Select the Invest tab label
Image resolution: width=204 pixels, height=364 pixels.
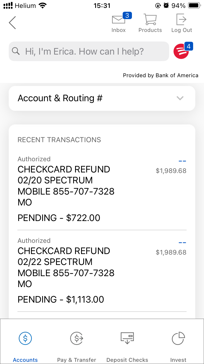[x=178, y=360]
